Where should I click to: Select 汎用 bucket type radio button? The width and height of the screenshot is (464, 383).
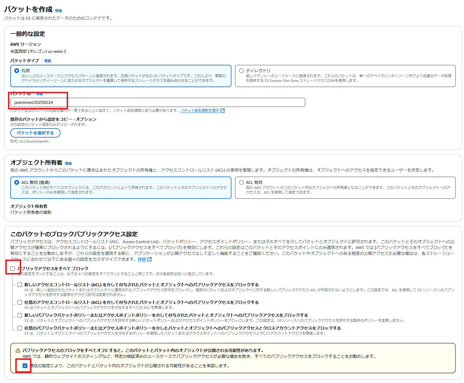17,71
